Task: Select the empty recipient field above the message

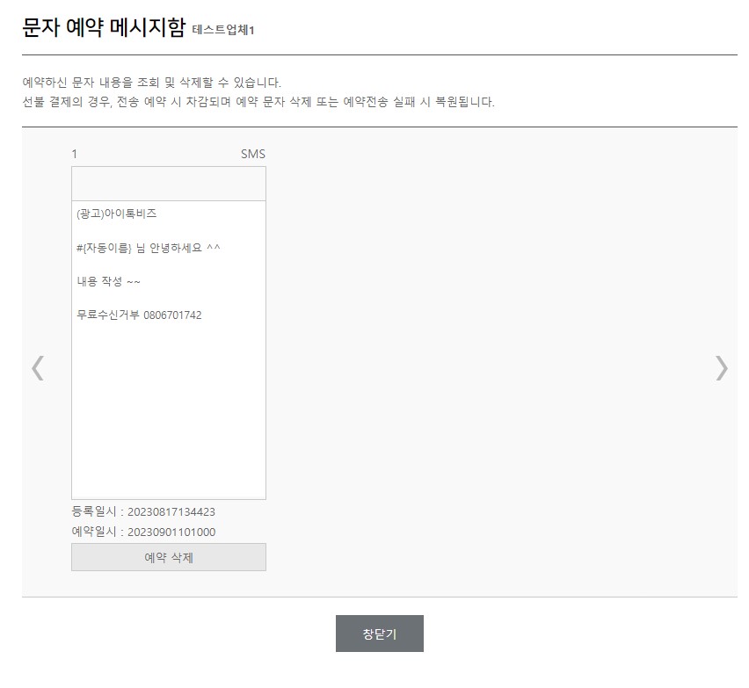Action: 168,183
